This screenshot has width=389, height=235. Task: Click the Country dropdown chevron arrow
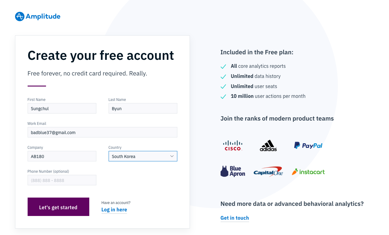[172, 156]
